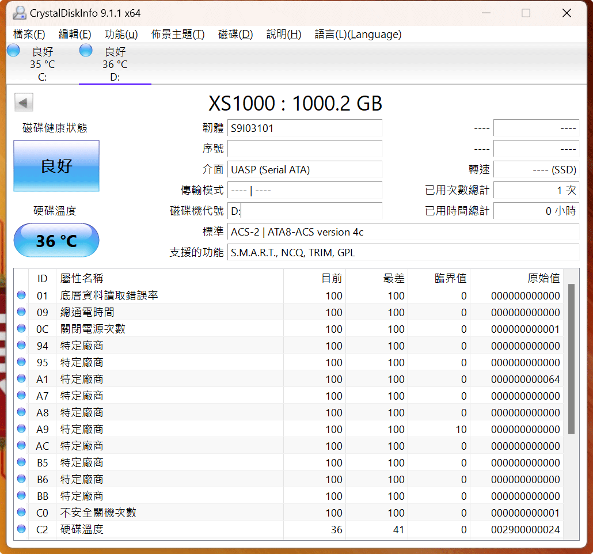Open the 功能(u) menu

[x=121, y=35]
